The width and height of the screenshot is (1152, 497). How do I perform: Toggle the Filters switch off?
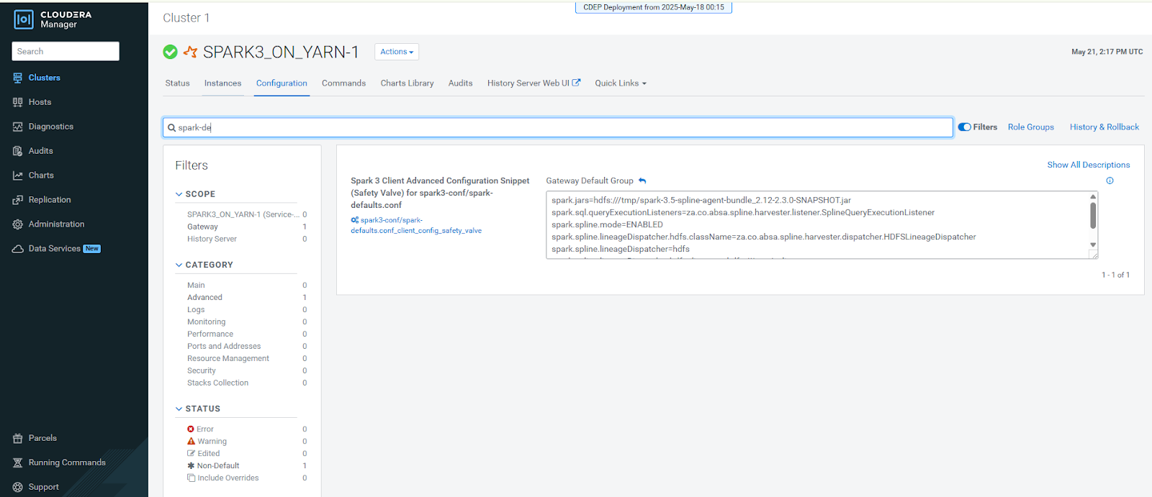[x=965, y=127]
